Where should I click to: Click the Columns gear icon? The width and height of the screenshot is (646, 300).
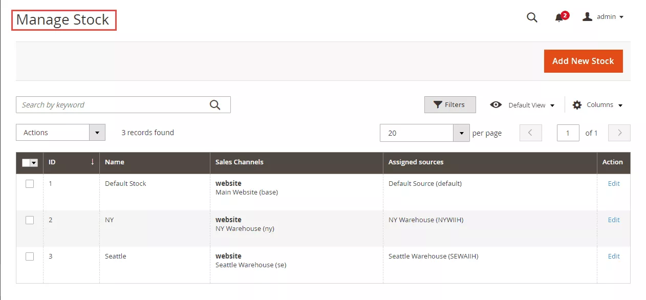pyautogui.click(x=577, y=105)
